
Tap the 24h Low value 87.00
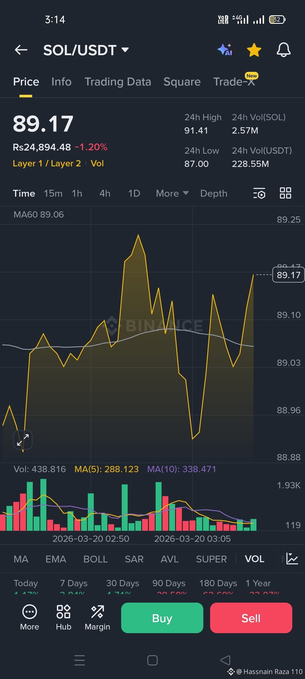(x=196, y=164)
